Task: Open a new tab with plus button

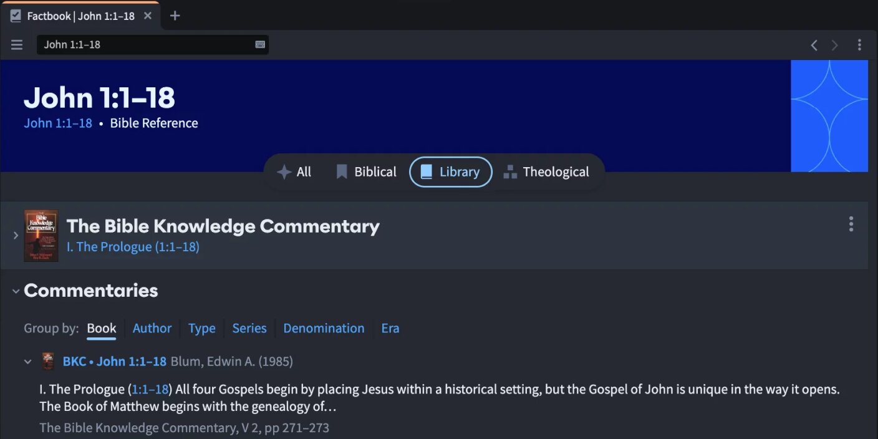Action: [x=175, y=16]
